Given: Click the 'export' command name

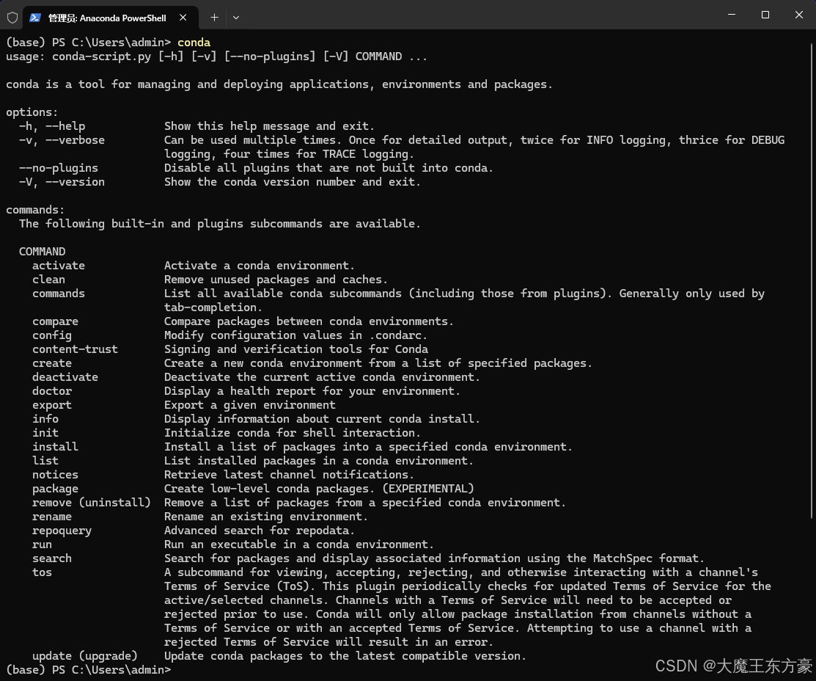Looking at the screenshot, I should pyautogui.click(x=52, y=405).
